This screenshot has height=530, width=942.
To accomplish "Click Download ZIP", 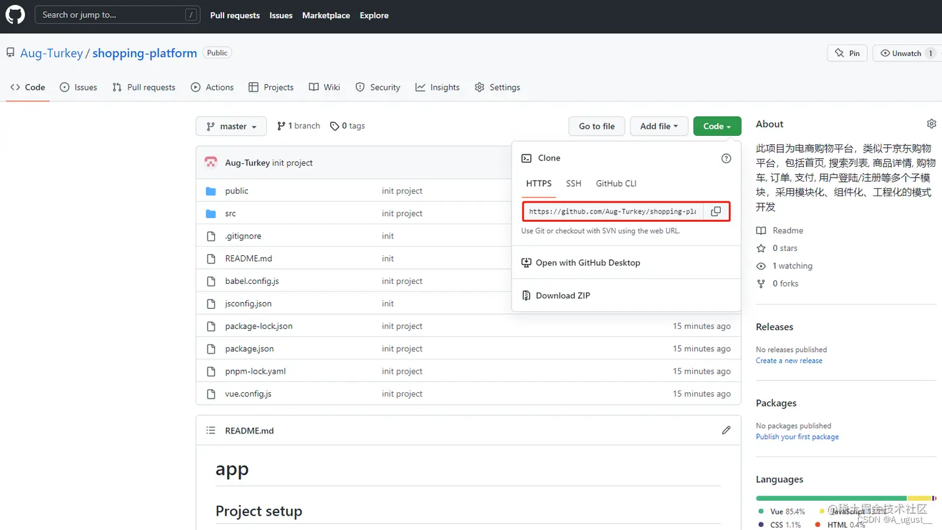I will pos(556,296).
